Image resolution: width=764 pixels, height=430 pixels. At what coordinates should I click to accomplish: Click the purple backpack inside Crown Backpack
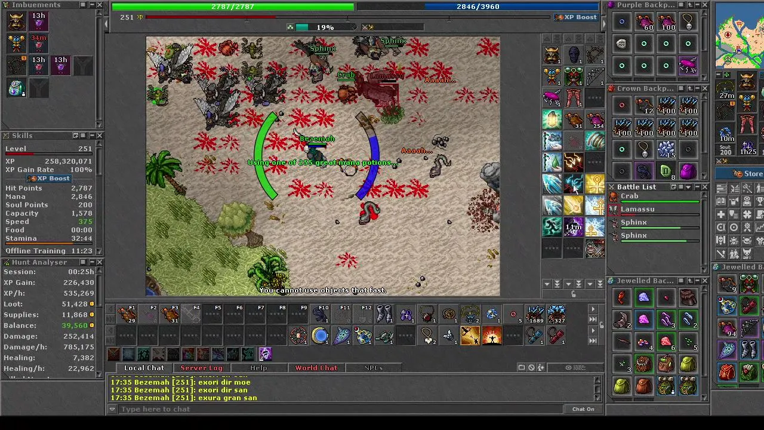click(688, 171)
